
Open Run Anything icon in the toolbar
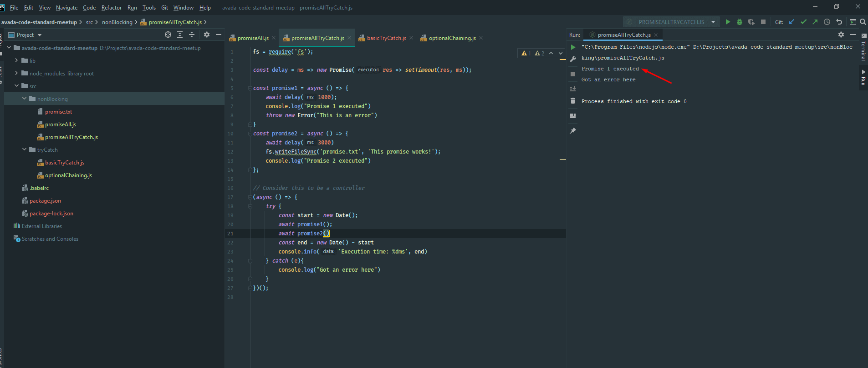[853, 22]
